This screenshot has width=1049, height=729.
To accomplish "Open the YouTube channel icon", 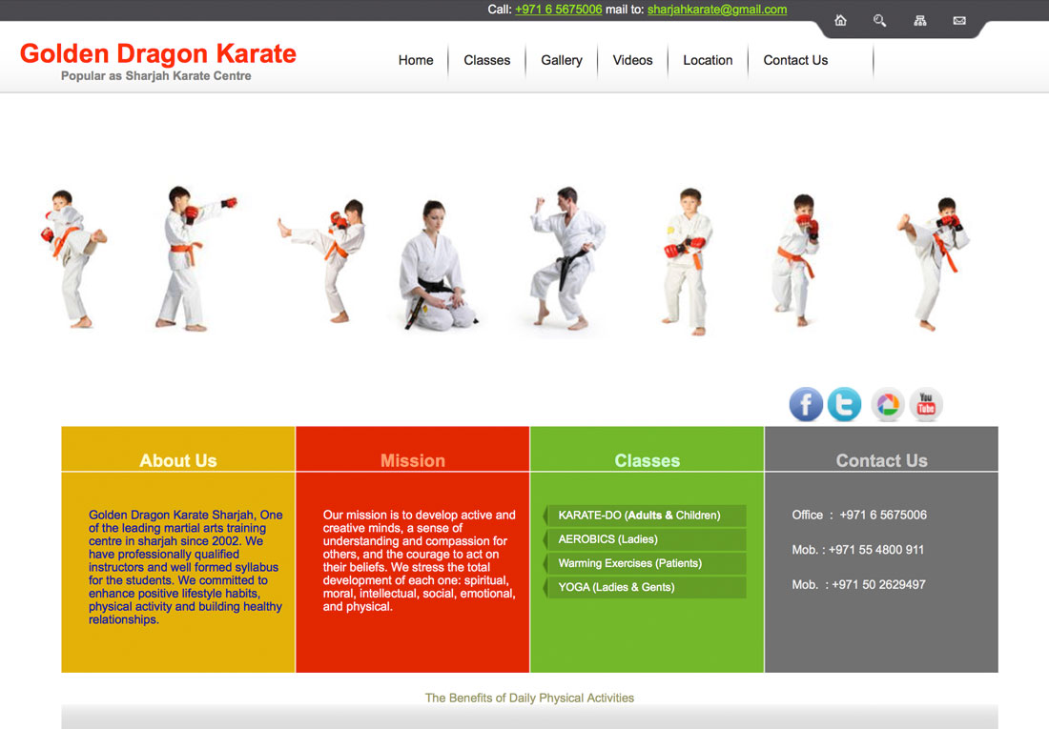I will (x=925, y=404).
